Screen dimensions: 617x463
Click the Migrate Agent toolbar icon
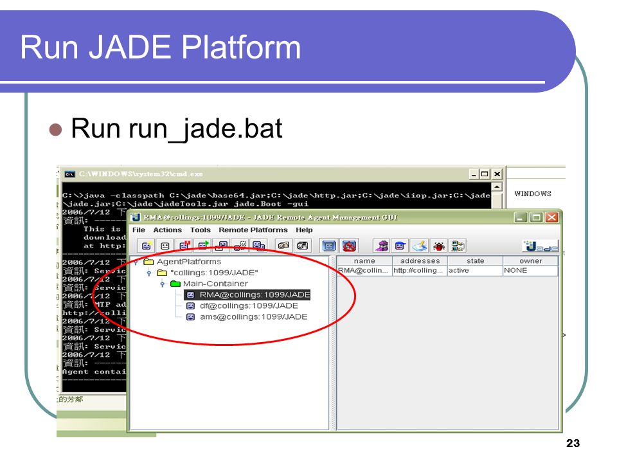240,246
